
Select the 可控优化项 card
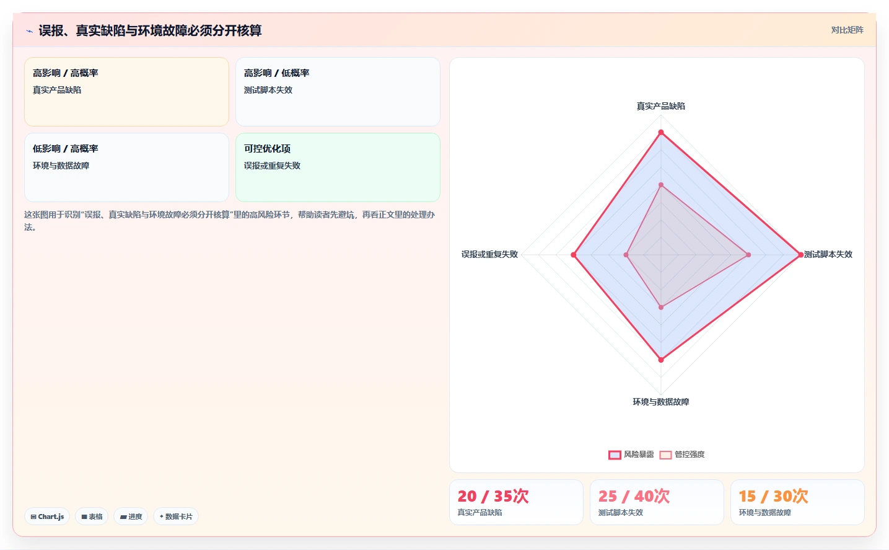coord(338,167)
